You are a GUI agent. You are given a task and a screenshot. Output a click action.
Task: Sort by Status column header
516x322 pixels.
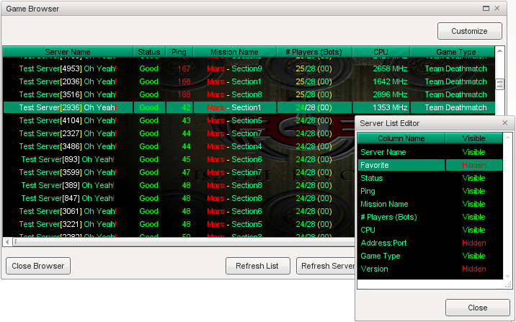click(x=149, y=52)
